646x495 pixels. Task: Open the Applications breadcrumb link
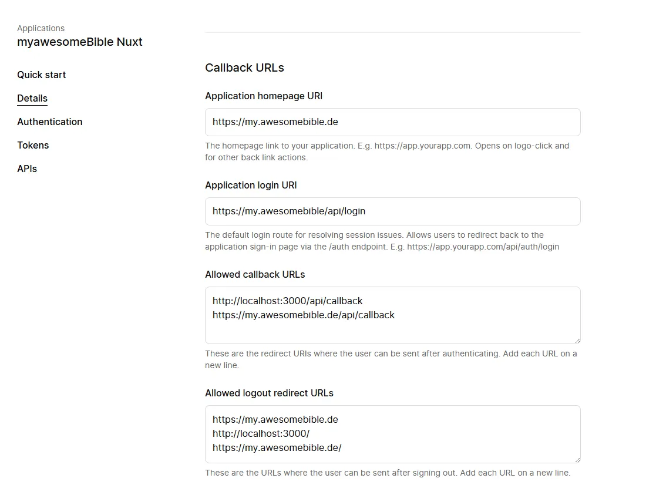tap(41, 28)
